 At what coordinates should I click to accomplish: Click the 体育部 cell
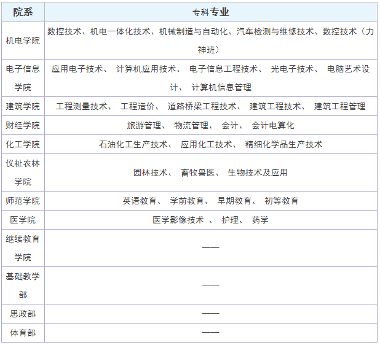[23, 333]
